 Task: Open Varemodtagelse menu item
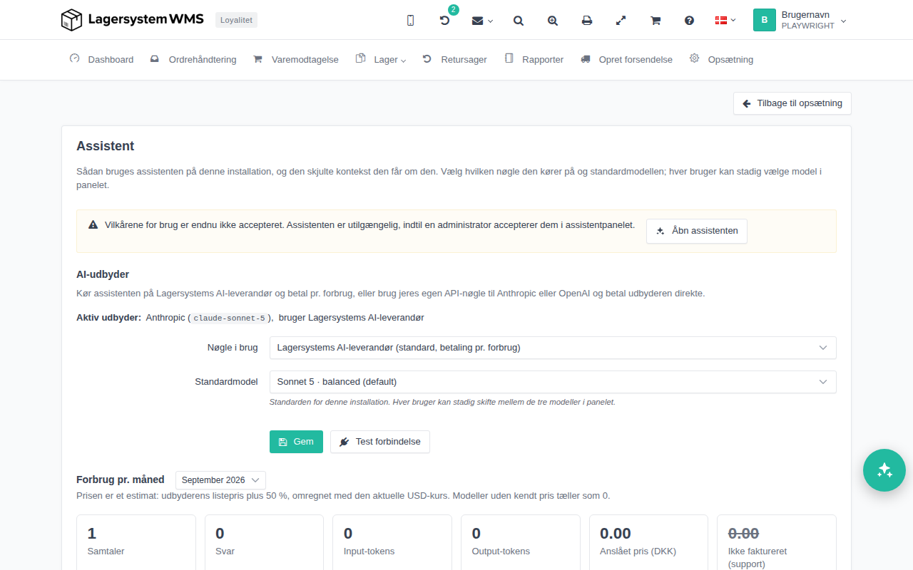point(296,60)
